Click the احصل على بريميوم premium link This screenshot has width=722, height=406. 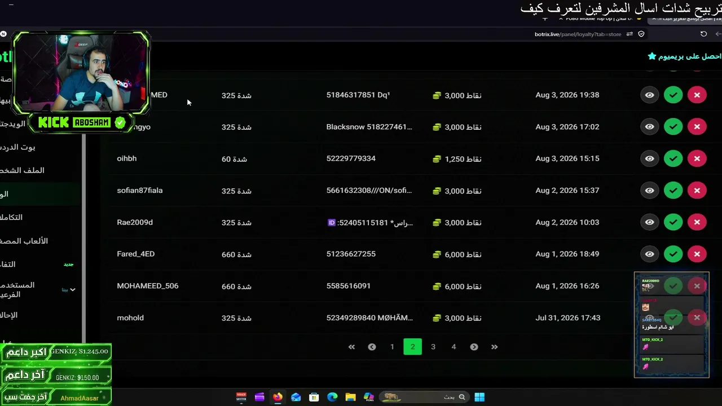pyautogui.click(x=684, y=56)
